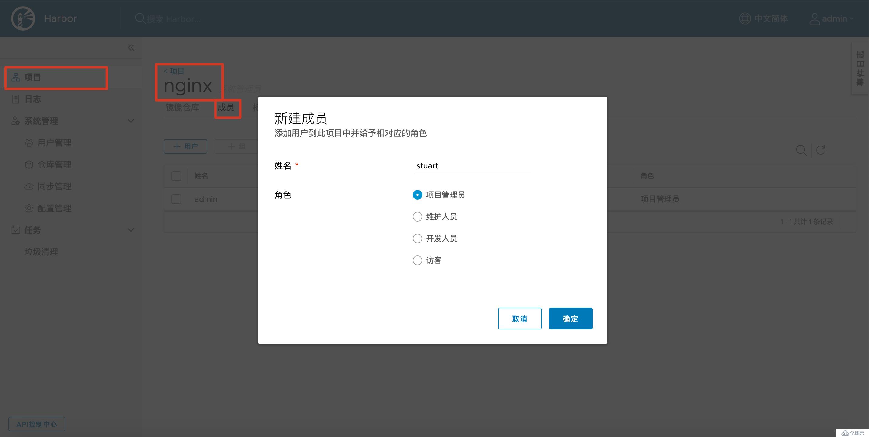Click the member list refresh icon

(x=821, y=150)
